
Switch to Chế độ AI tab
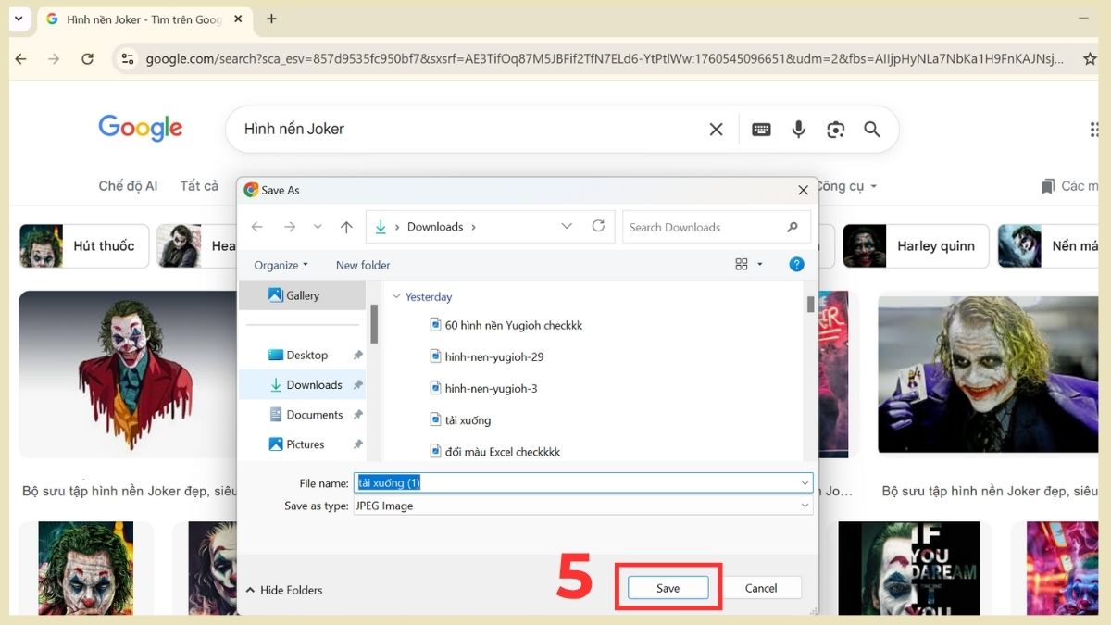(x=128, y=186)
